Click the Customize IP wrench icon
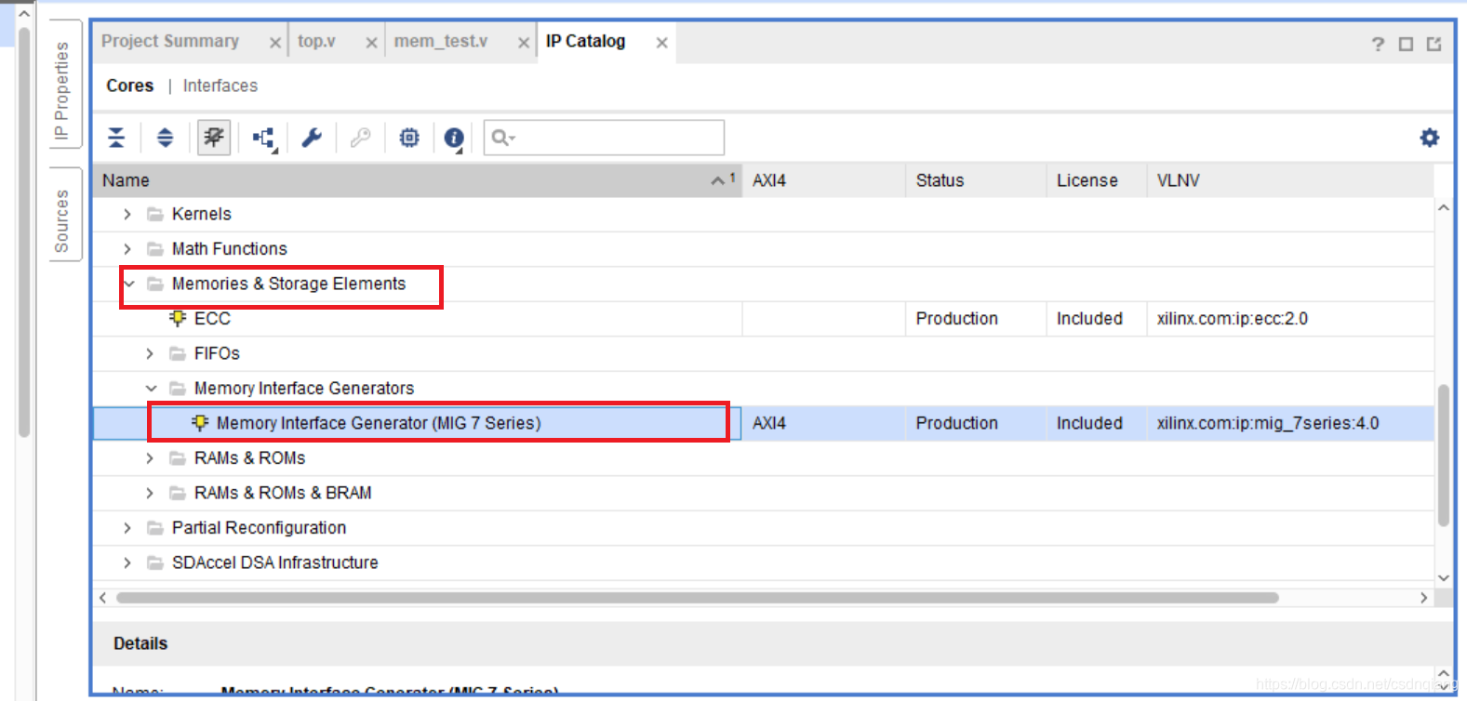The image size is (1467, 701). [312, 138]
